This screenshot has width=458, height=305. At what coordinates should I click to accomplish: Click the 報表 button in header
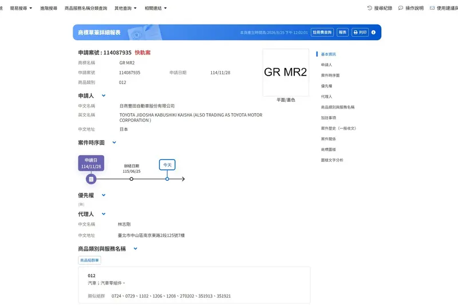pyautogui.click(x=342, y=33)
